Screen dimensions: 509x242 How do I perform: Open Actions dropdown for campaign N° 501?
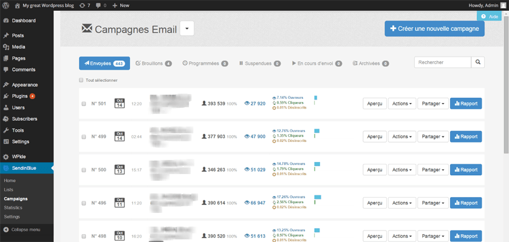pyautogui.click(x=402, y=104)
